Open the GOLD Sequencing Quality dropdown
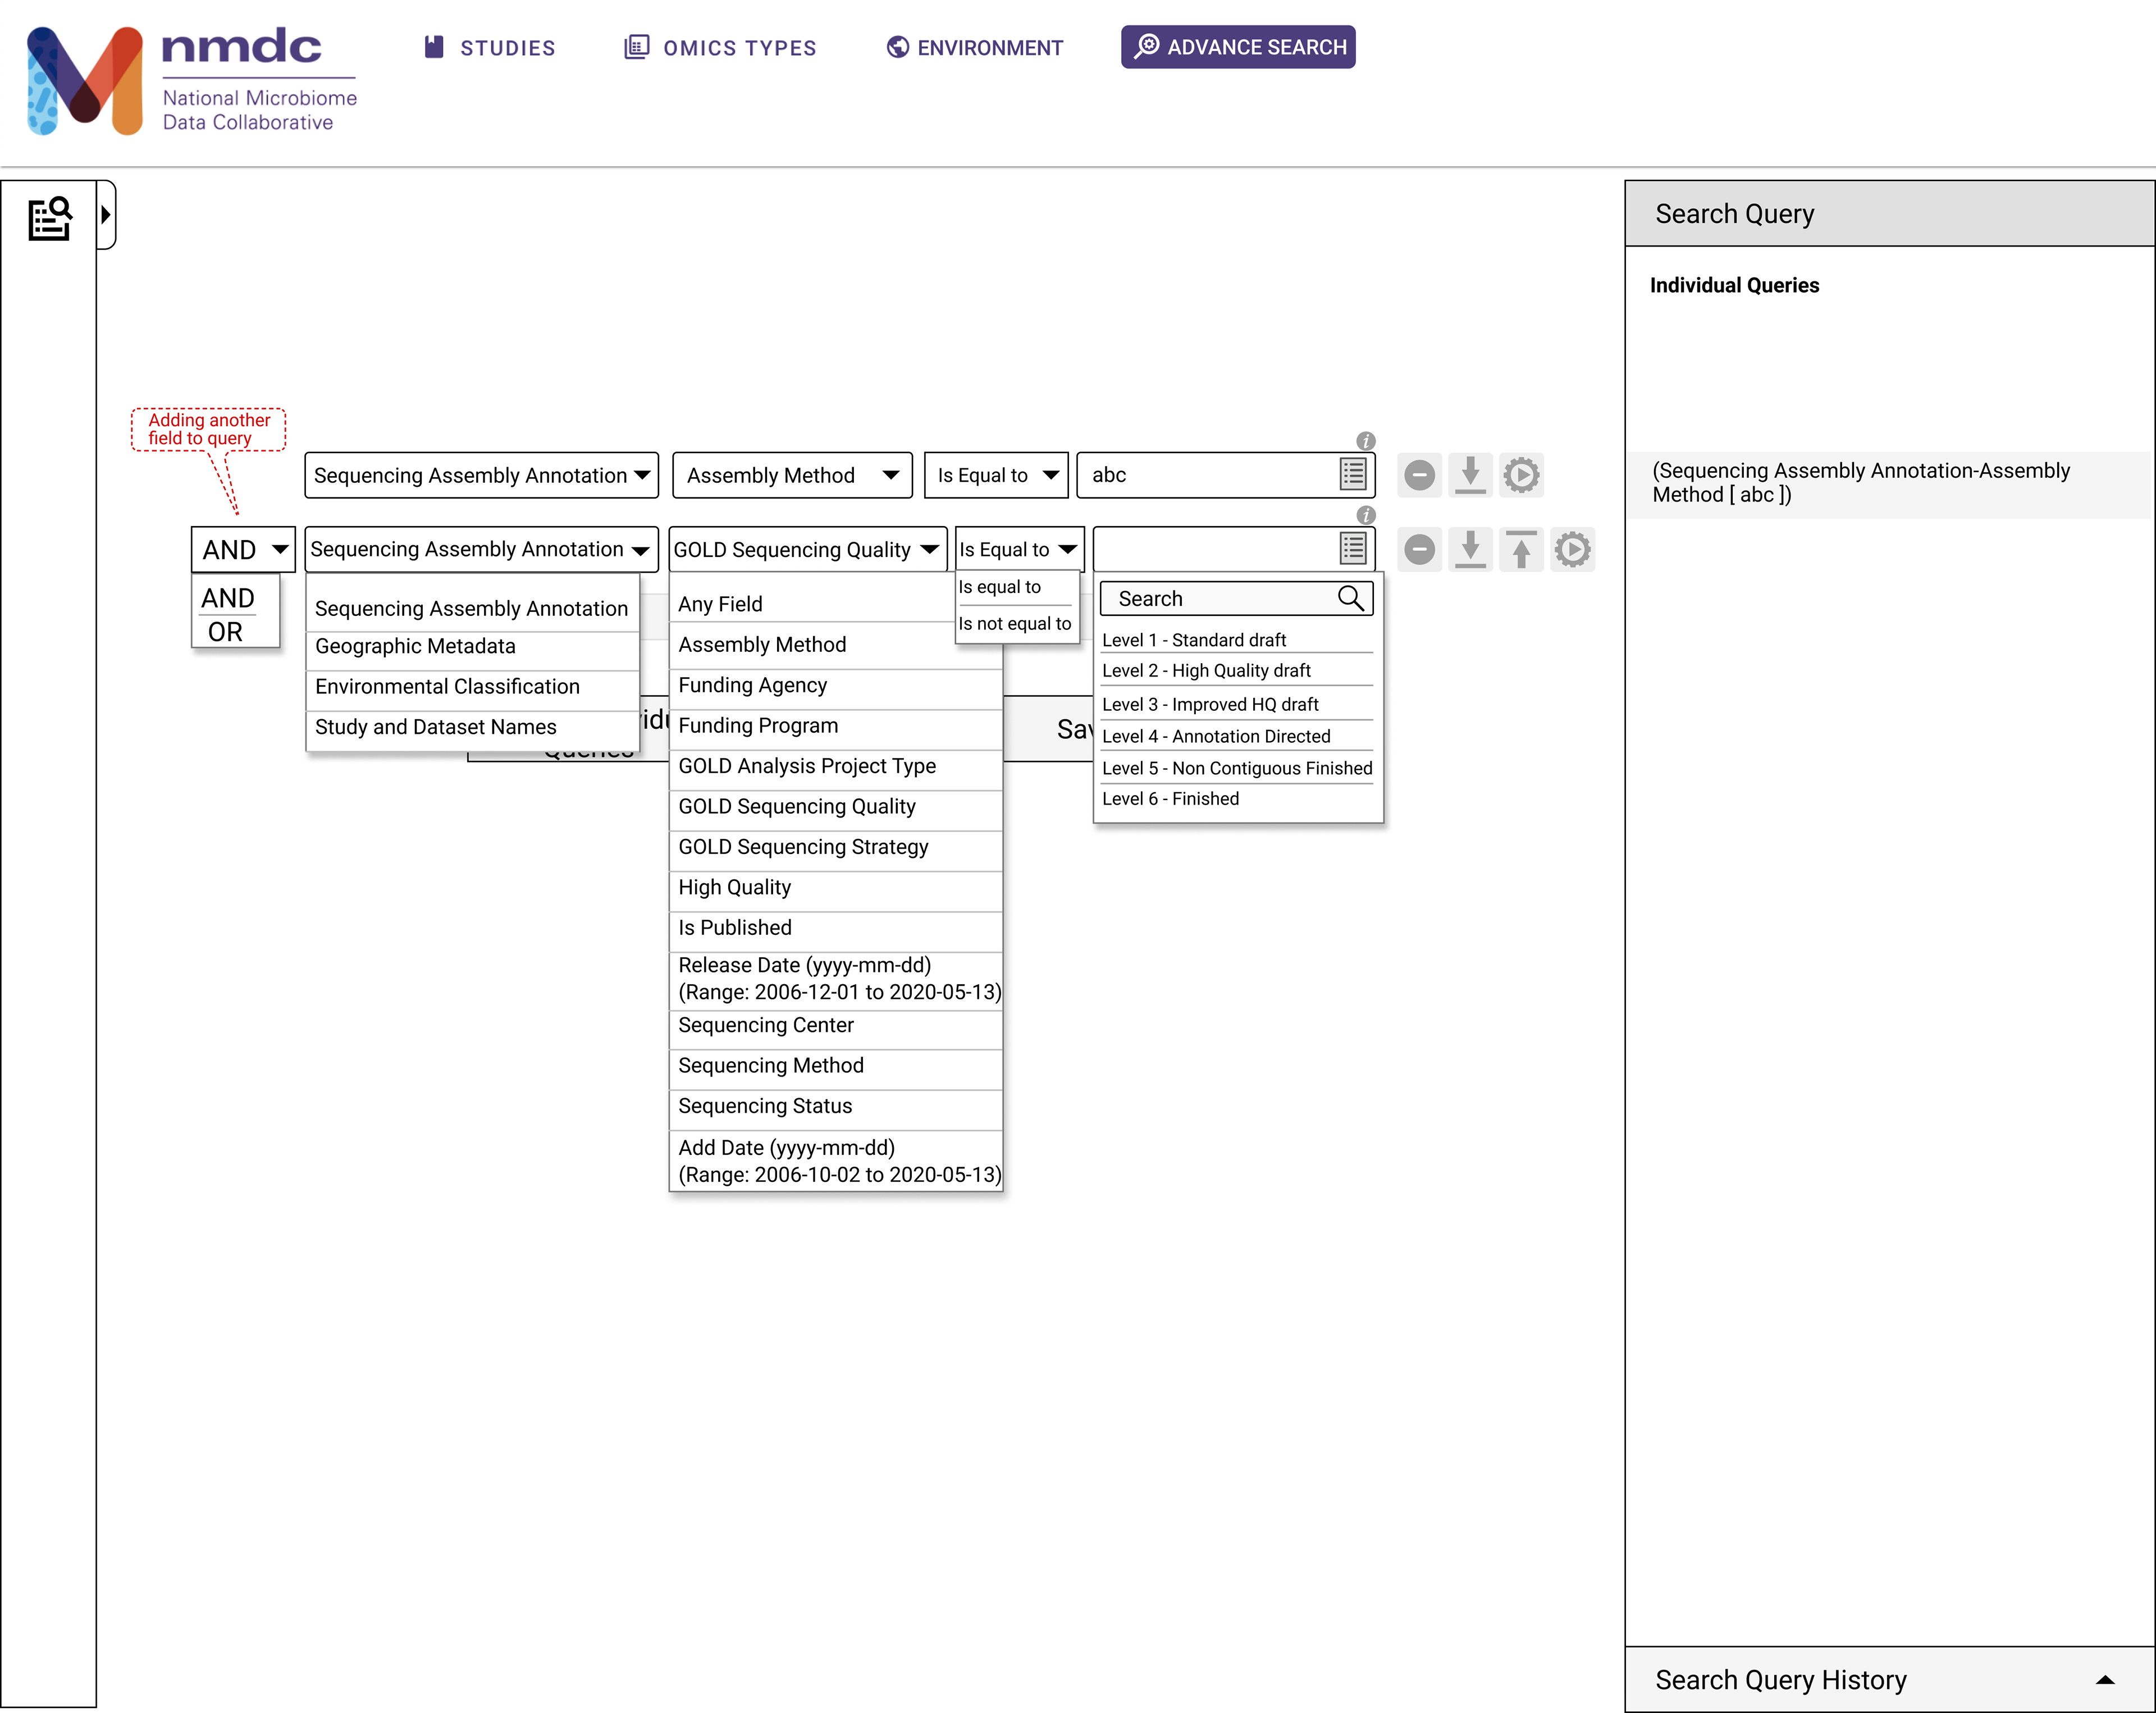This screenshot has width=2156, height=1713. 808,549
